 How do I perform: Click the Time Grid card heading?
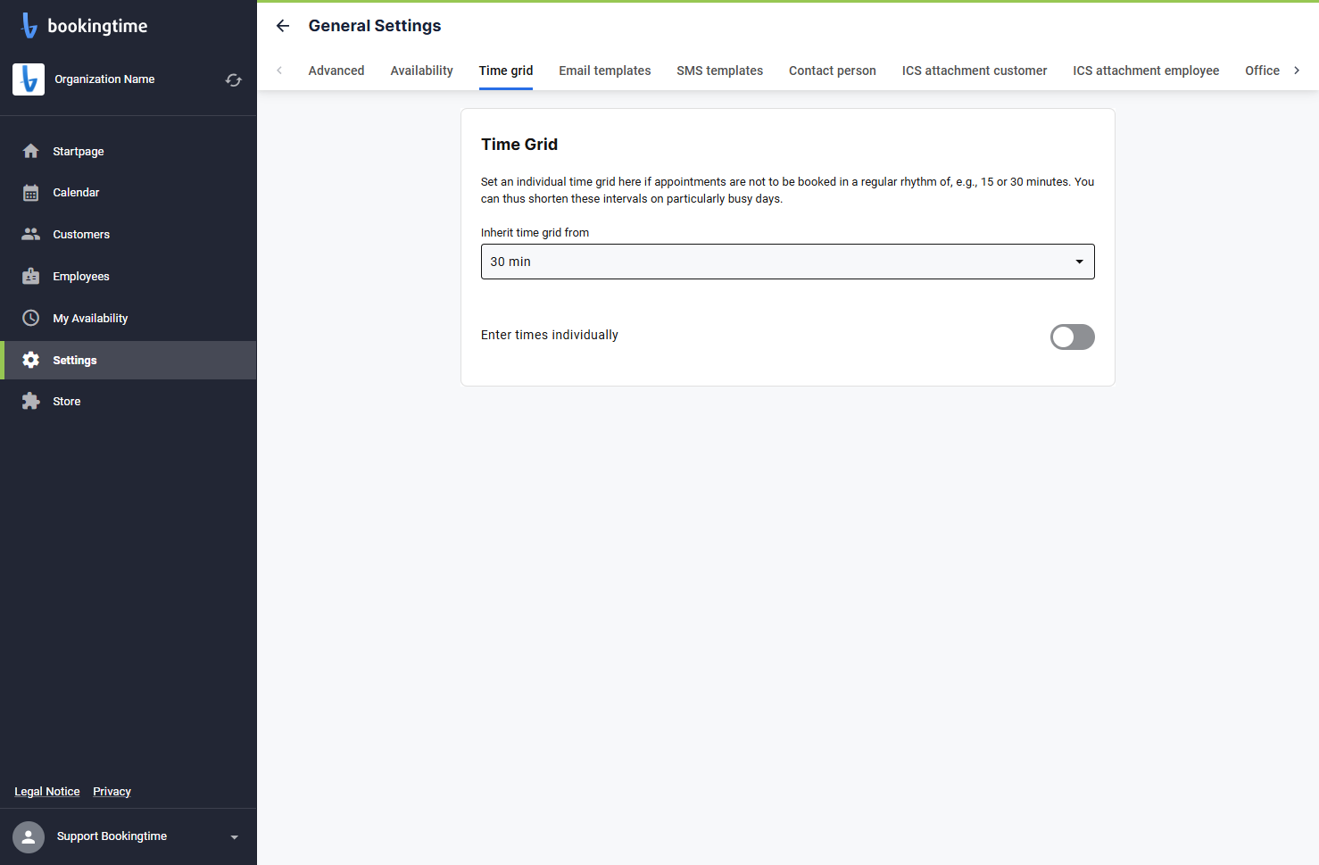pyautogui.click(x=519, y=145)
